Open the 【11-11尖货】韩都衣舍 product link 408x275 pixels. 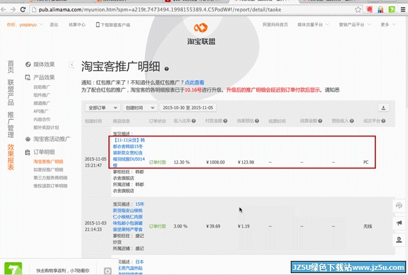click(129, 153)
